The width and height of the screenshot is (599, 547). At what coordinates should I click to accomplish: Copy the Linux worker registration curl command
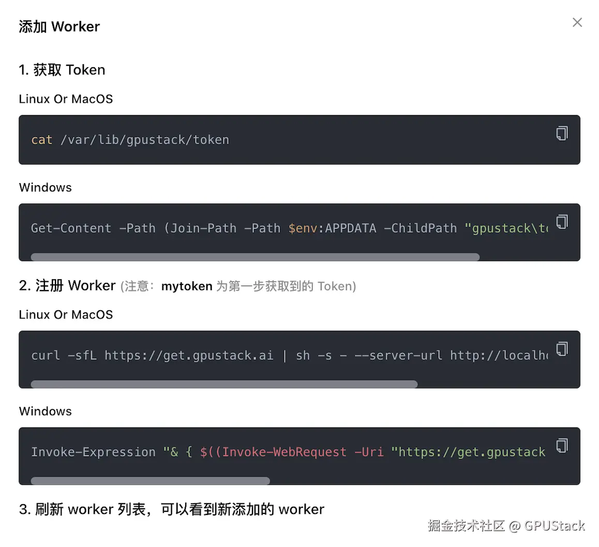click(562, 349)
